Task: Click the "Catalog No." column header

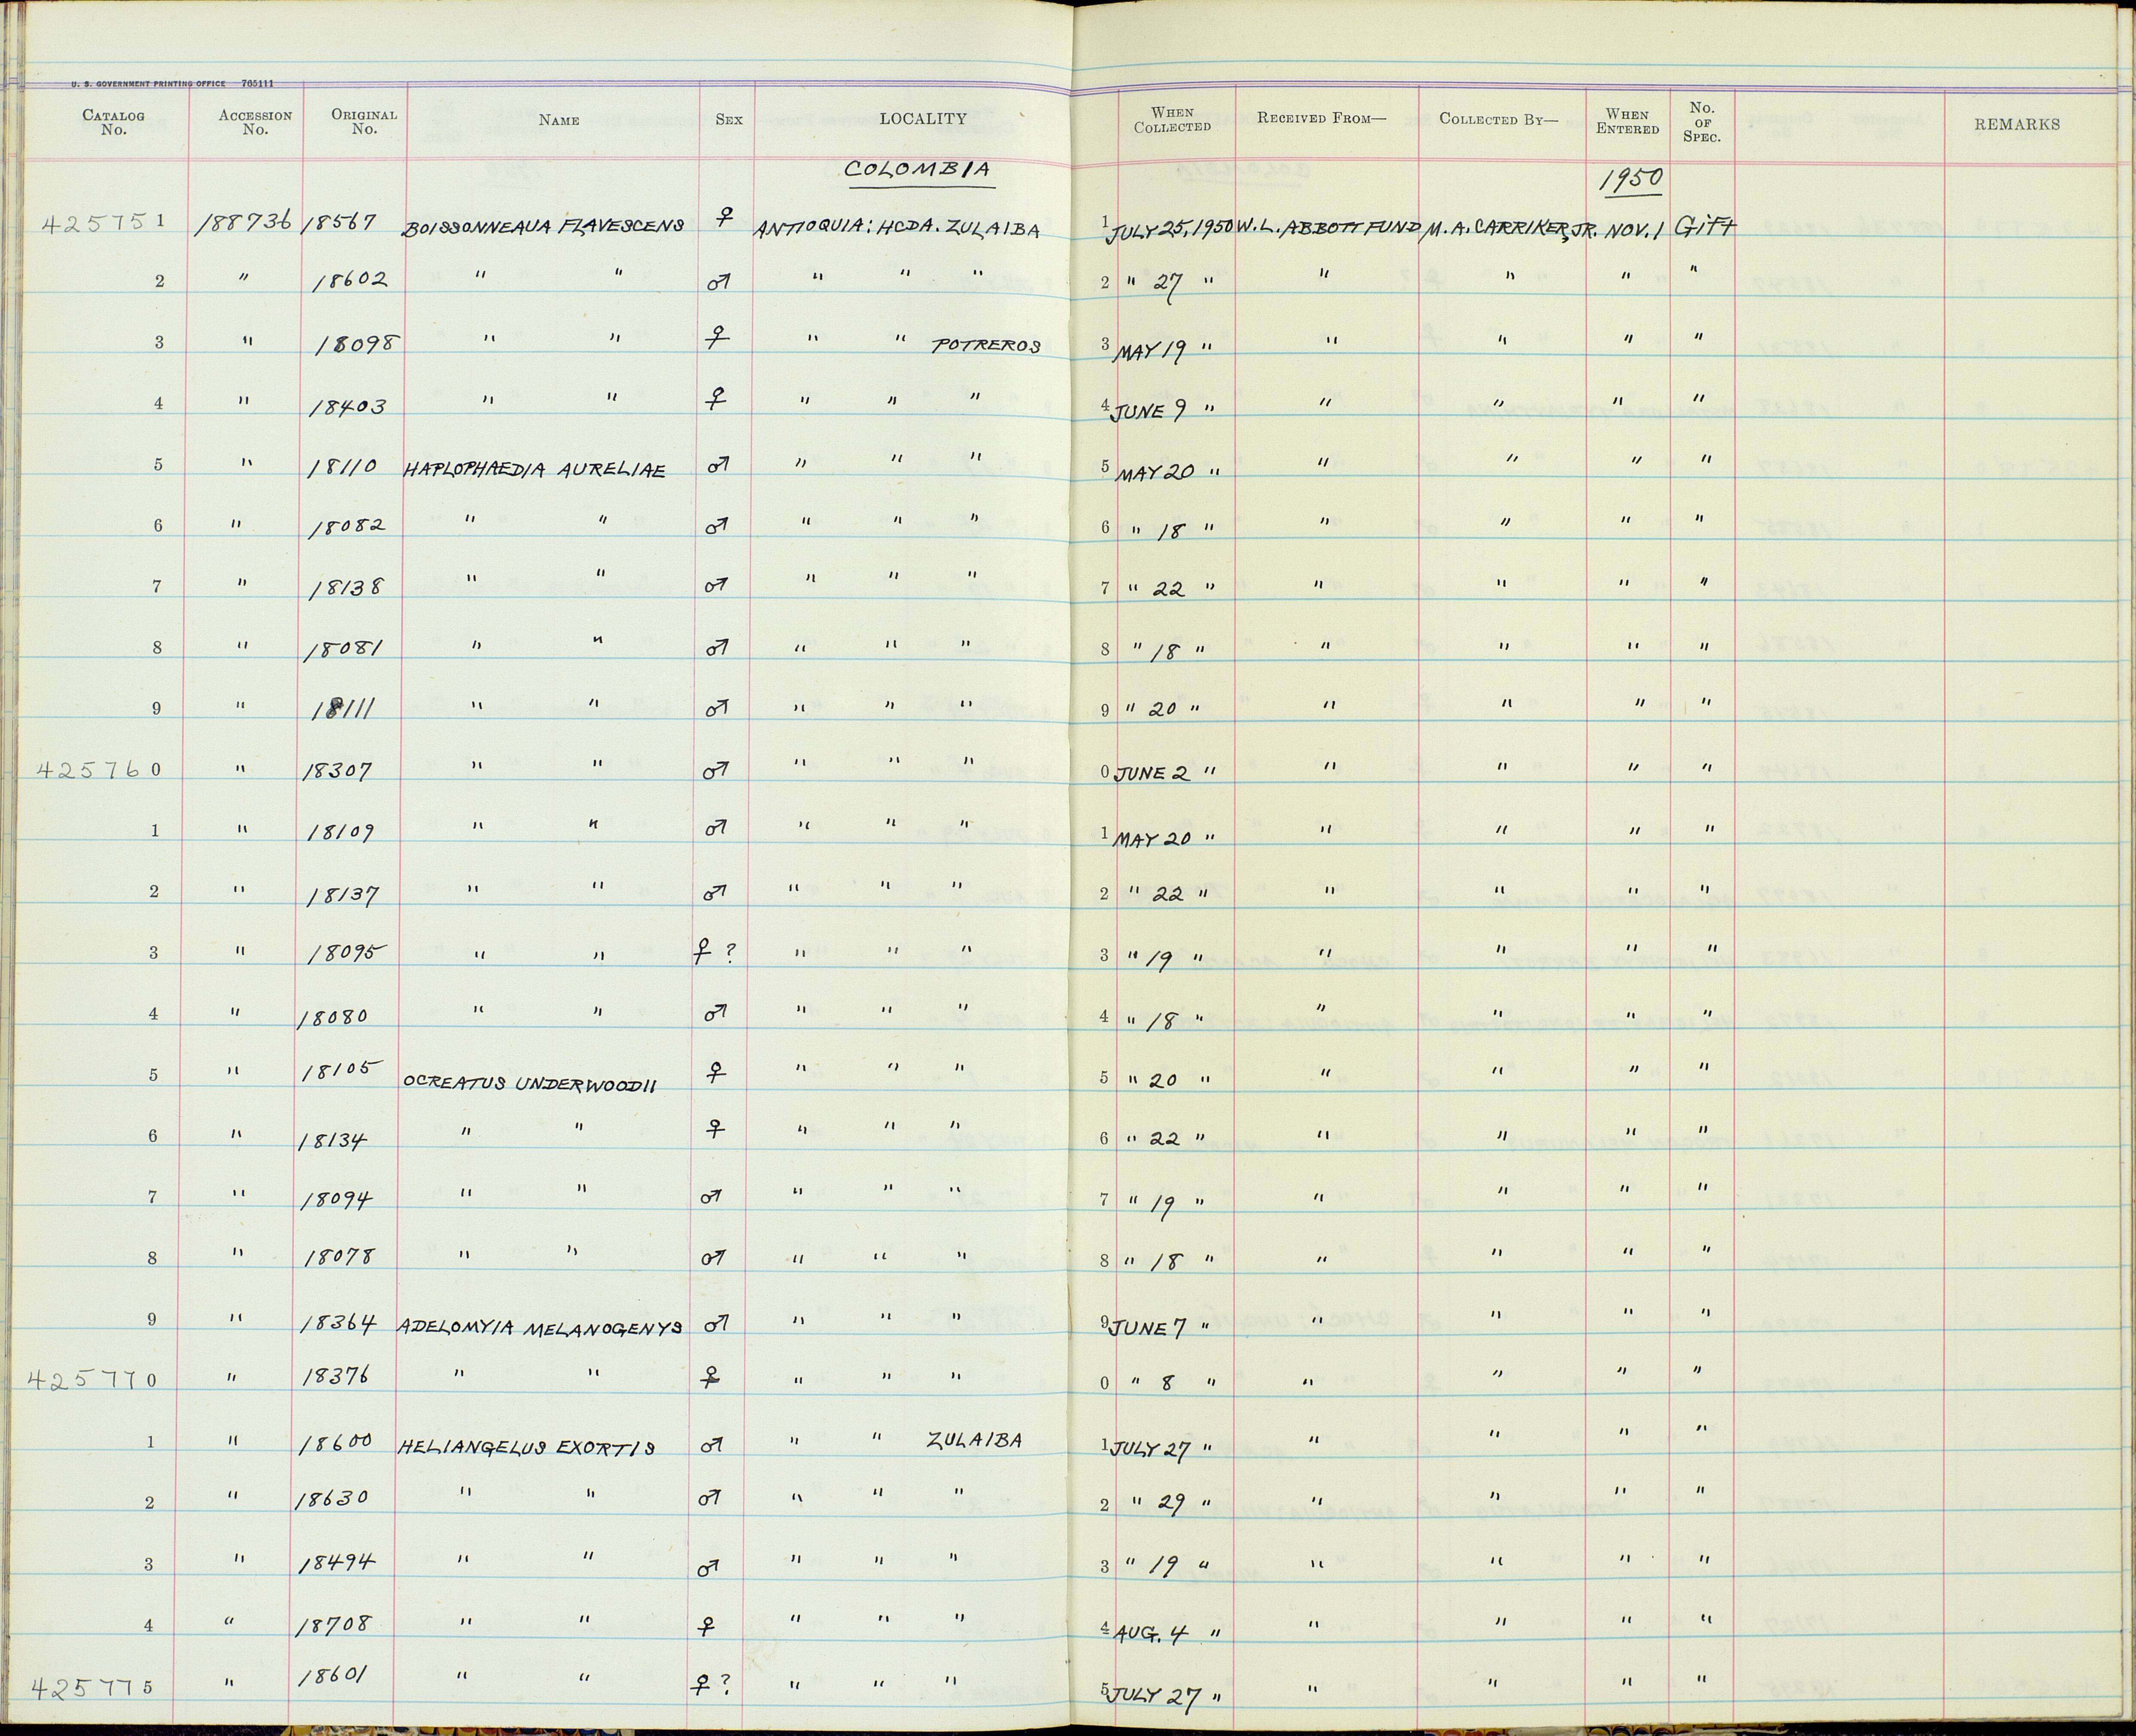Action: 113,122
